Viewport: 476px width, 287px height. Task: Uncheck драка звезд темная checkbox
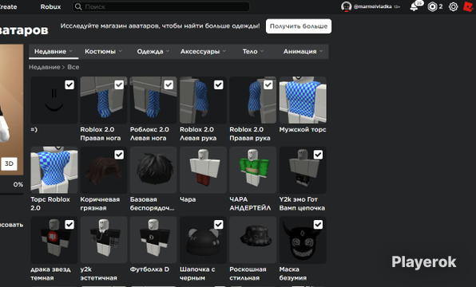point(69,225)
